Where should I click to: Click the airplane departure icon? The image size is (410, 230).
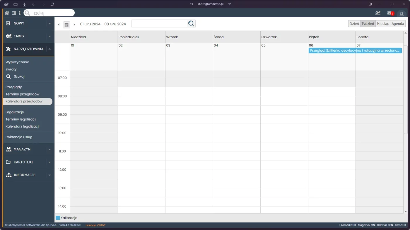tap(378, 13)
